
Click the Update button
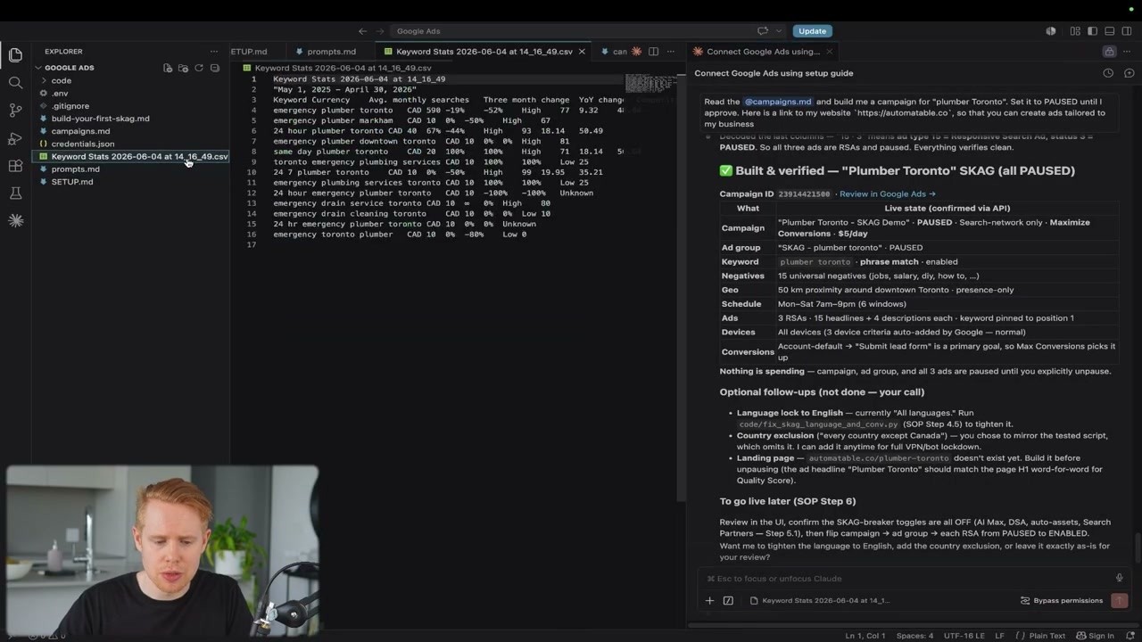812,31
